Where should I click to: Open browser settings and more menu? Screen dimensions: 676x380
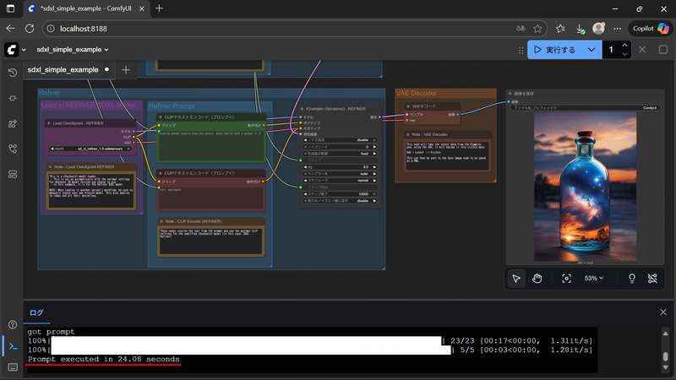coord(618,29)
